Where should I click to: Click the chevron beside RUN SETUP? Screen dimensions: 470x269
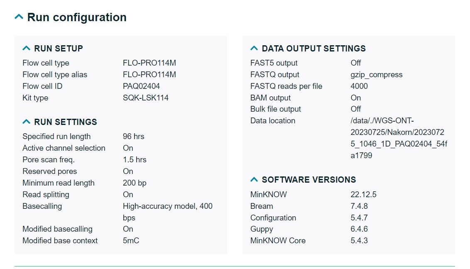click(27, 49)
